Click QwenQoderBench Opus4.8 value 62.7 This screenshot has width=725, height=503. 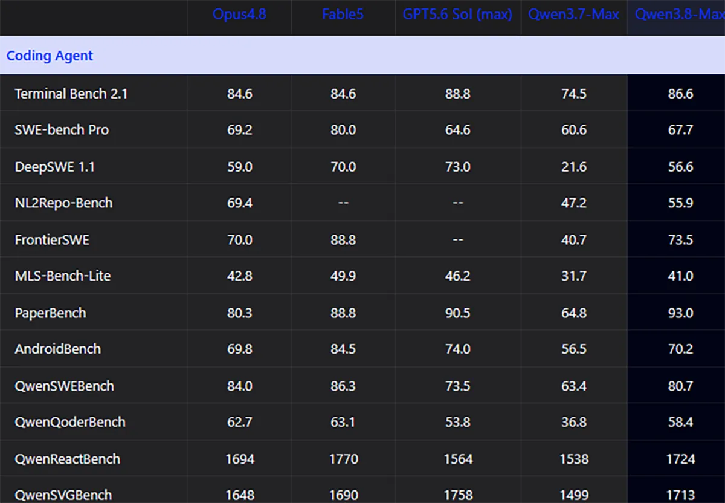240,422
